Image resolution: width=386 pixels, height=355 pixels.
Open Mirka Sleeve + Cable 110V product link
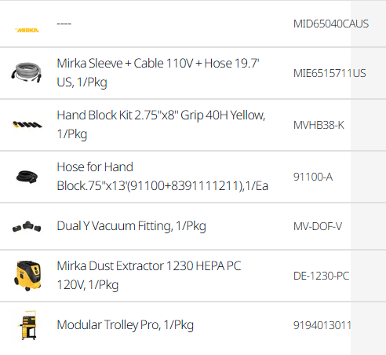(x=158, y=73)
